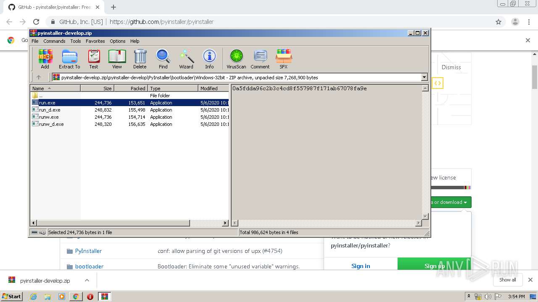The height and width of the screenshot is (302, 538).
Task: Open the Options menu
Action: point(118,41)
